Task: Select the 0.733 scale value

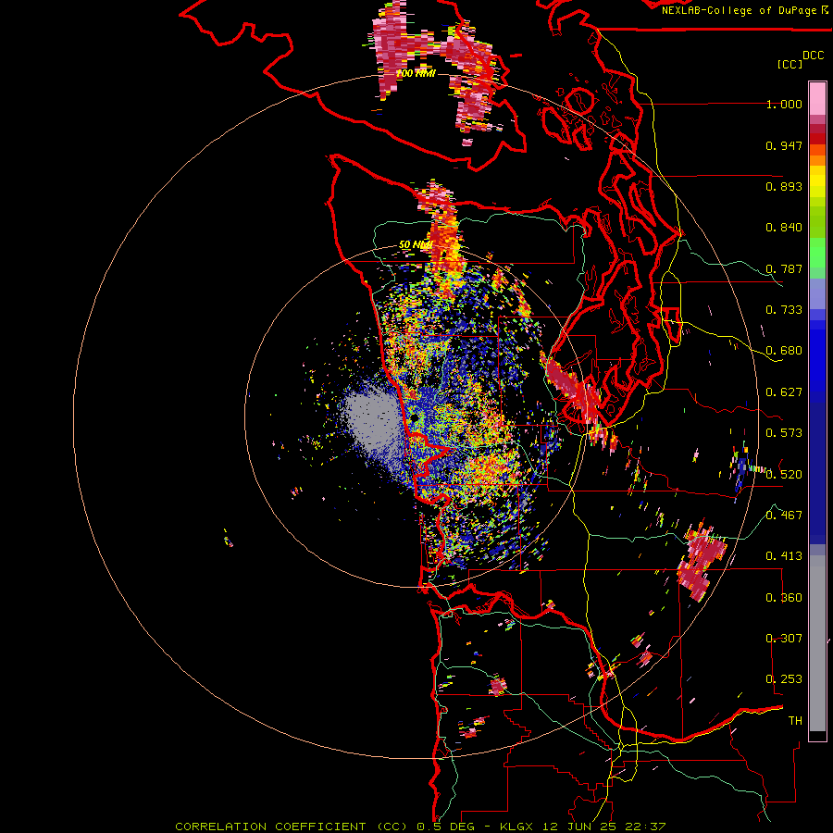Action: [784, 310]
